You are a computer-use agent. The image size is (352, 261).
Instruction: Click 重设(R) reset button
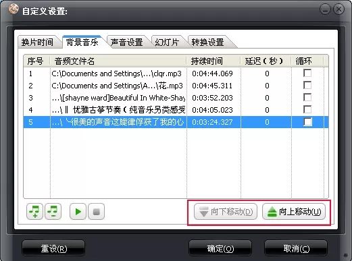coord(53,248)
